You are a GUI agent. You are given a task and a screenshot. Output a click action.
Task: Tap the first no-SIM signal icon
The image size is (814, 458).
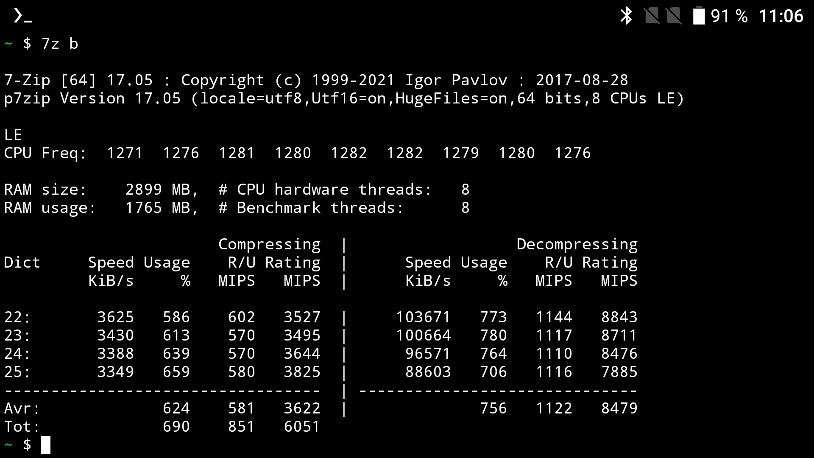651,16
